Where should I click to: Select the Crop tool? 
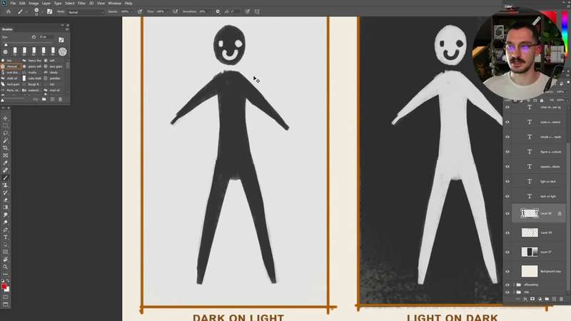[6, 148]
